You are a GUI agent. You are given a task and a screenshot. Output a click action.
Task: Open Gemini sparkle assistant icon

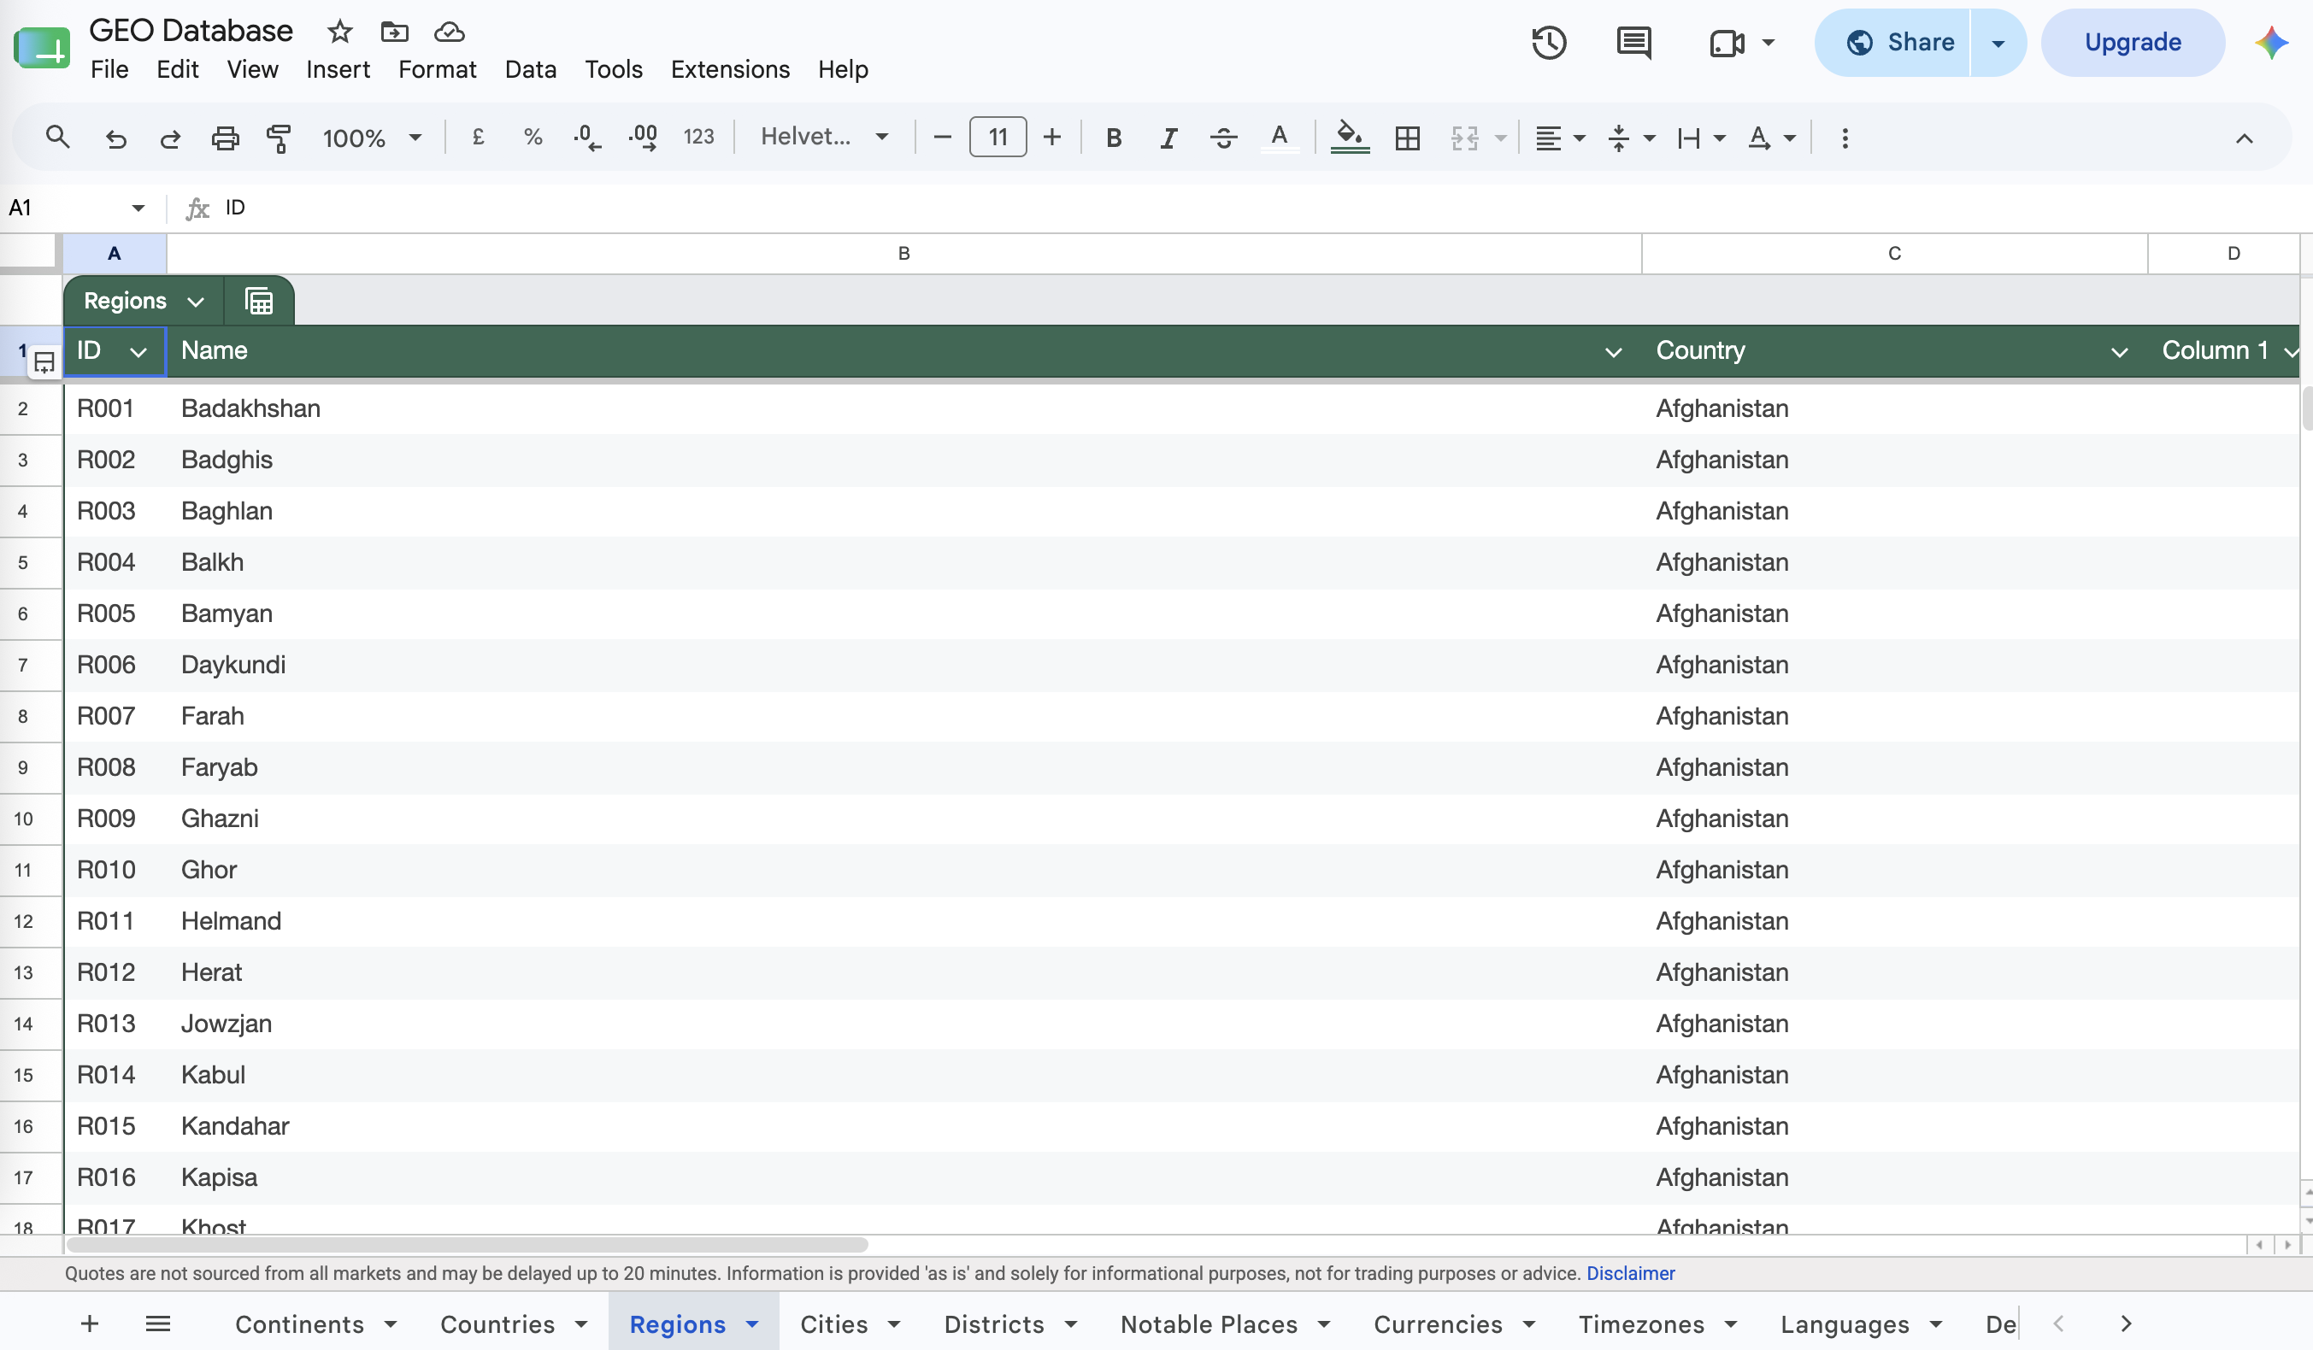[2271, 42]
